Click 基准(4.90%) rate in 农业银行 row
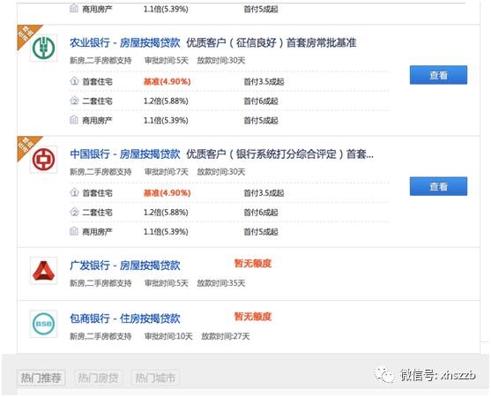 (x=167, y=82)
